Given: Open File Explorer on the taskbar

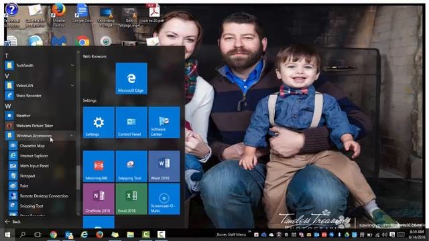Looking at the screenshot, I should (131, 234).
